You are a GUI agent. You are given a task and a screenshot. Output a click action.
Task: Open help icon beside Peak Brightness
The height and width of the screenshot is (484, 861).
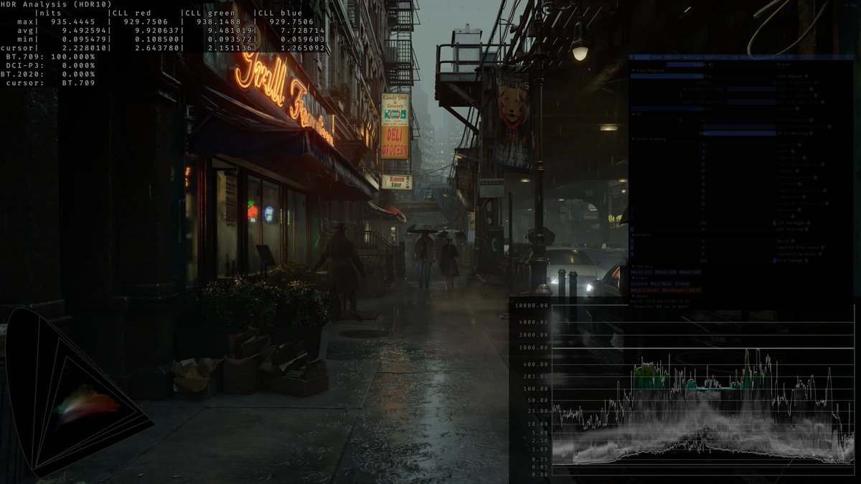[815, 82]
